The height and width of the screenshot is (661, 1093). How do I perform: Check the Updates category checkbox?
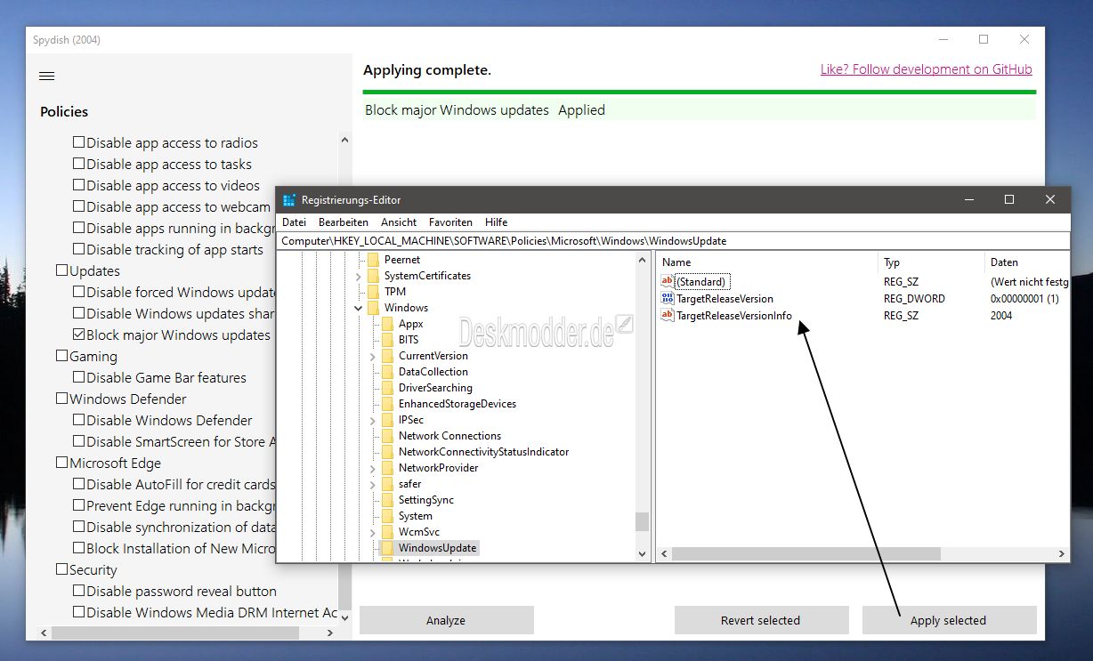pyautogui.click(x=61, y=270)
